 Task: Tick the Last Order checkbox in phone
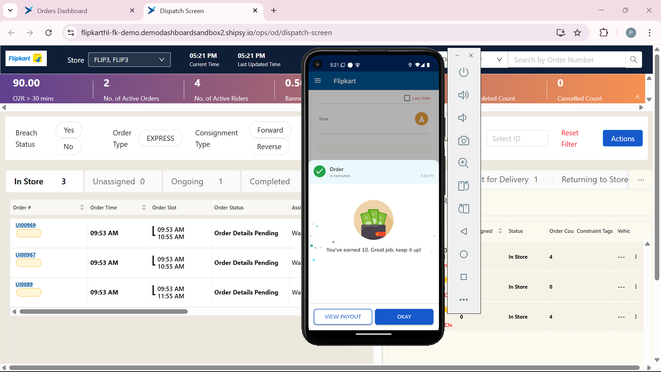[x=407, y=98]
